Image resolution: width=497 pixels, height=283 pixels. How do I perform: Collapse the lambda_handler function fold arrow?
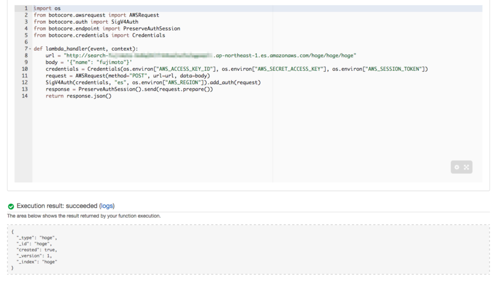click(30, 49)
